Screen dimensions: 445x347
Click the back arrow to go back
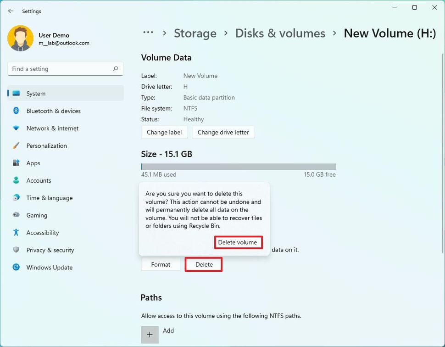(11, 11)
